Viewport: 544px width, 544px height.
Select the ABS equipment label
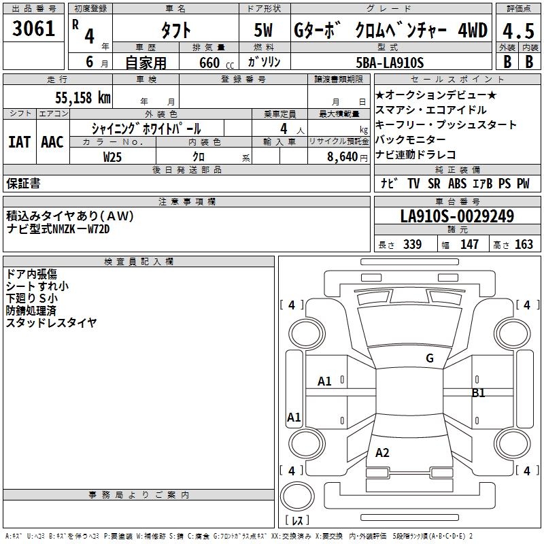[x=457, y=184]
